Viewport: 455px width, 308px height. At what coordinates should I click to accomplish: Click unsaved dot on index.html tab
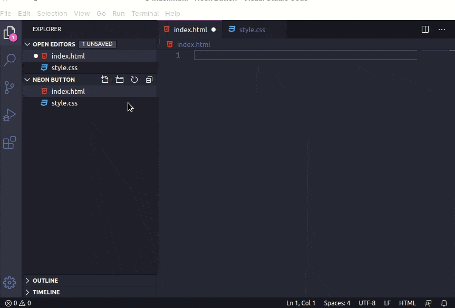214,30
